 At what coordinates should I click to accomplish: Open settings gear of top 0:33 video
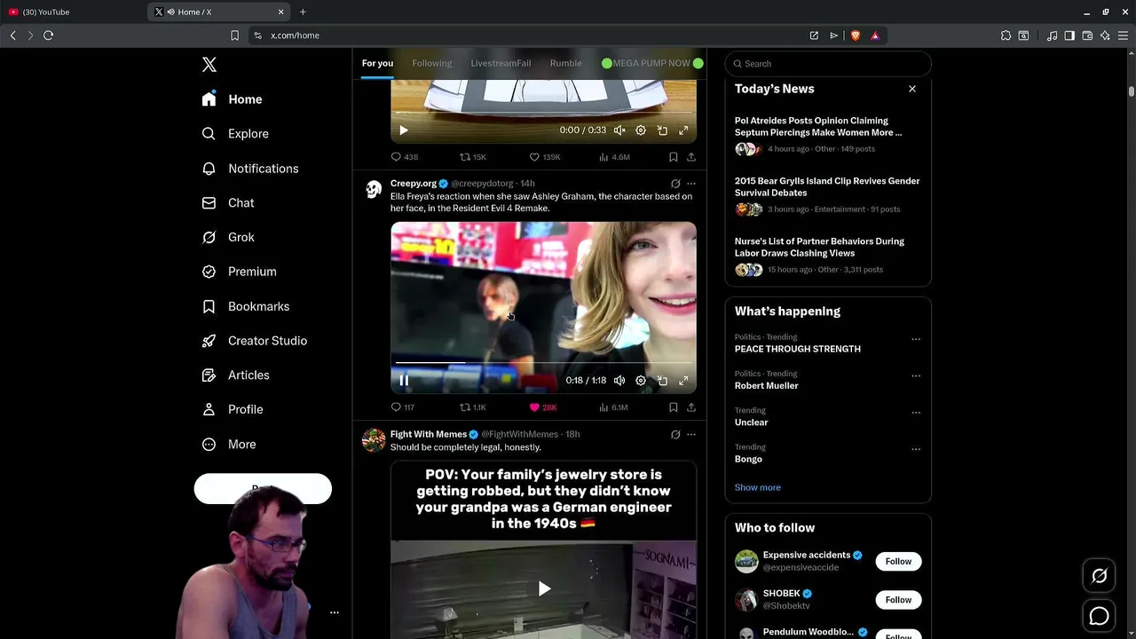(641, 130)
